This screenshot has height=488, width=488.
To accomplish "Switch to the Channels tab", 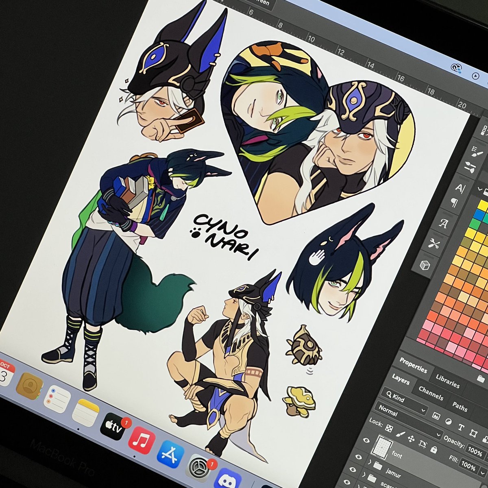I will [431, 394].
